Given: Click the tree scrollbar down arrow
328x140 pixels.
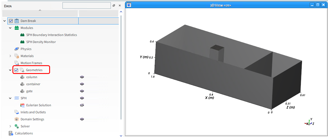Looking at the screenshot, I should pos(121,136).
